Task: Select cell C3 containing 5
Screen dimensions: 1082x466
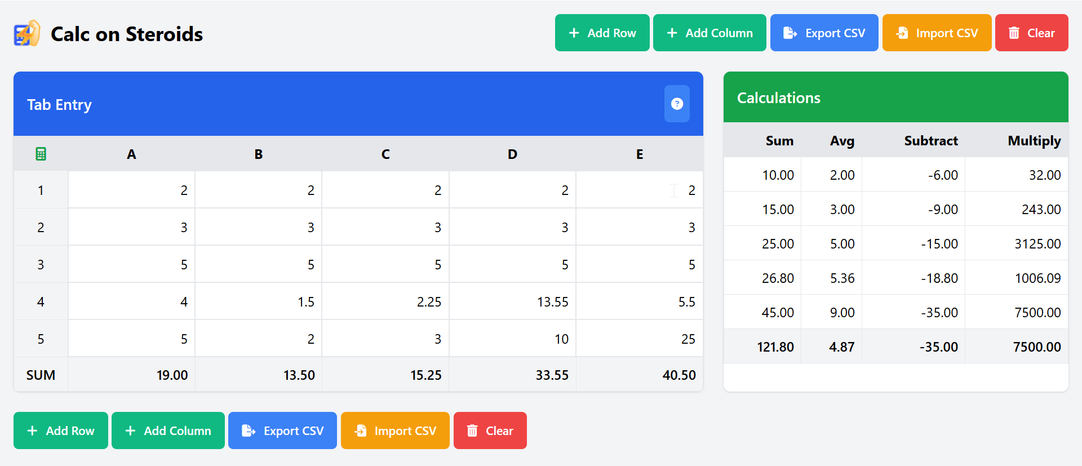Action: click(385, 264)
